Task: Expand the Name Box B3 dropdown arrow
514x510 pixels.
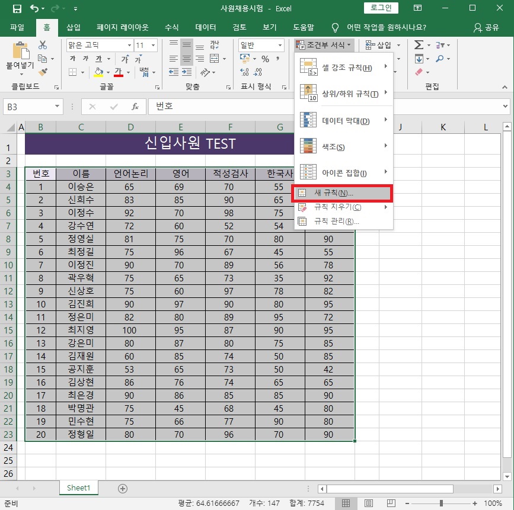Action: [57, 107]
